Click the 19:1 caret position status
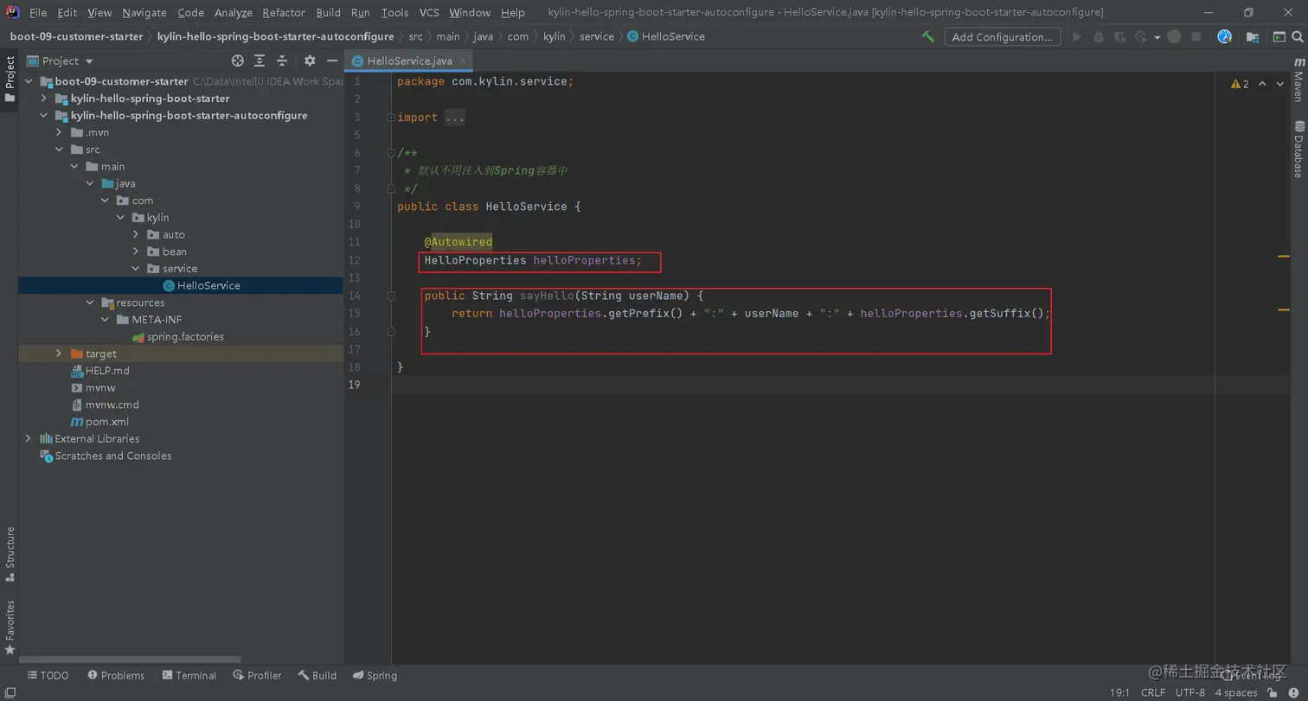Viewport: 1308px width, 701px height. point(1119,692)
